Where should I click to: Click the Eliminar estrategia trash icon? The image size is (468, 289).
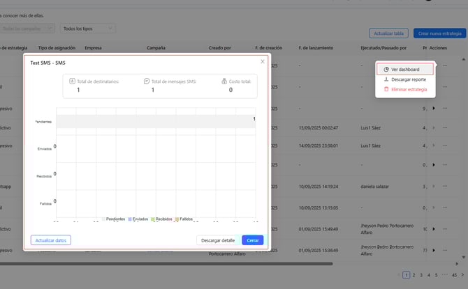386,90
